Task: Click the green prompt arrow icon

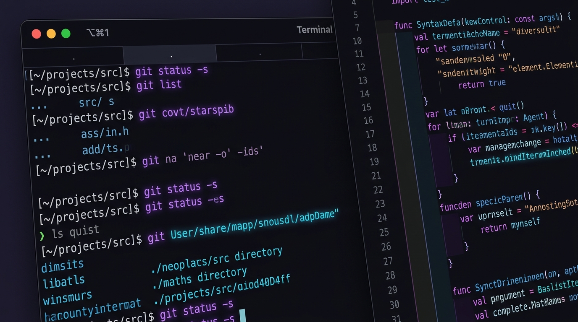Action: (x=42, y=236)
